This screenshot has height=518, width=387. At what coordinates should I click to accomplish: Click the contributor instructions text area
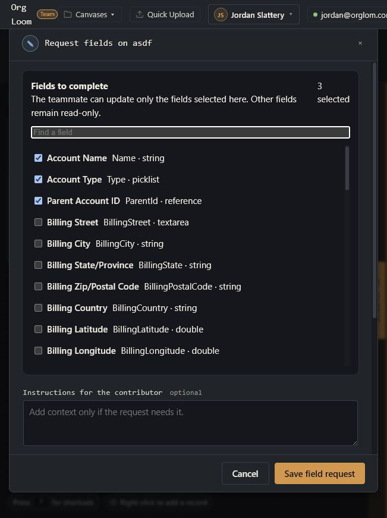pyautogui.click(x=191, y=423)
